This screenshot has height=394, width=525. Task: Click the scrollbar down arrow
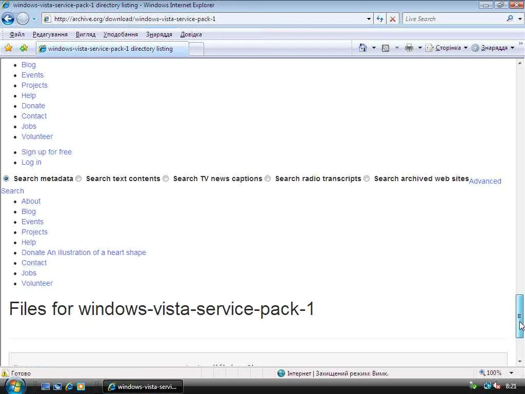point(520,362)
